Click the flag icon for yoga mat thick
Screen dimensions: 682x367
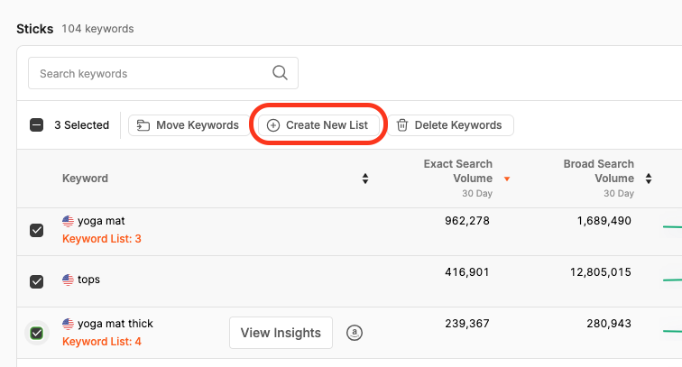tap(68, 324)
